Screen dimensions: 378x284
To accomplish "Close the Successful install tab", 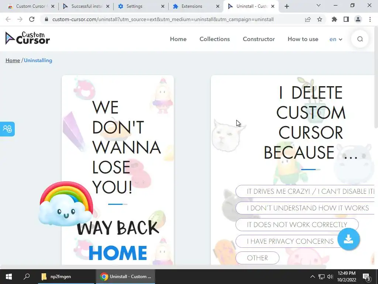I will [108, 6].
